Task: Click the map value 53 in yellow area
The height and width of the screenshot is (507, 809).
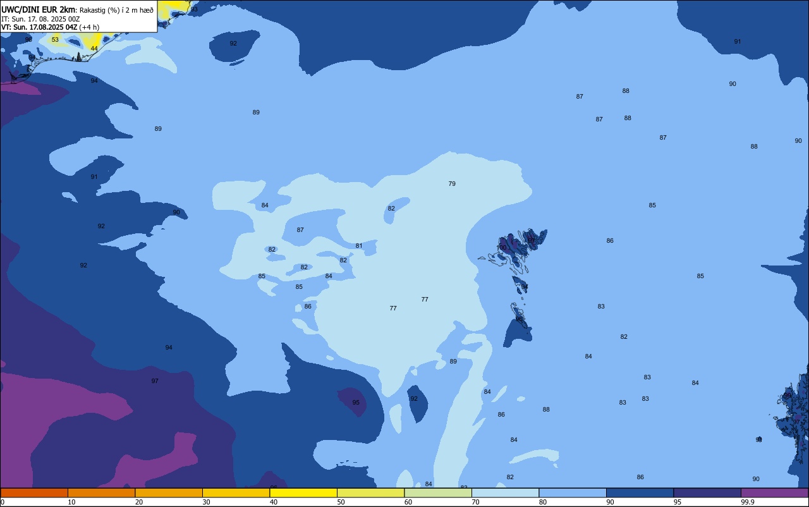Action: 55,40
